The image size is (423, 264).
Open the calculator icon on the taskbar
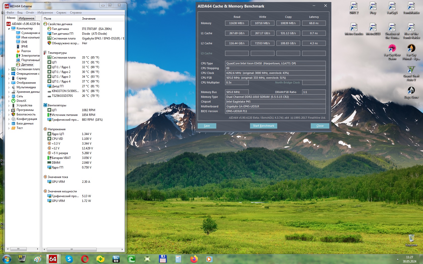[178, 259]
